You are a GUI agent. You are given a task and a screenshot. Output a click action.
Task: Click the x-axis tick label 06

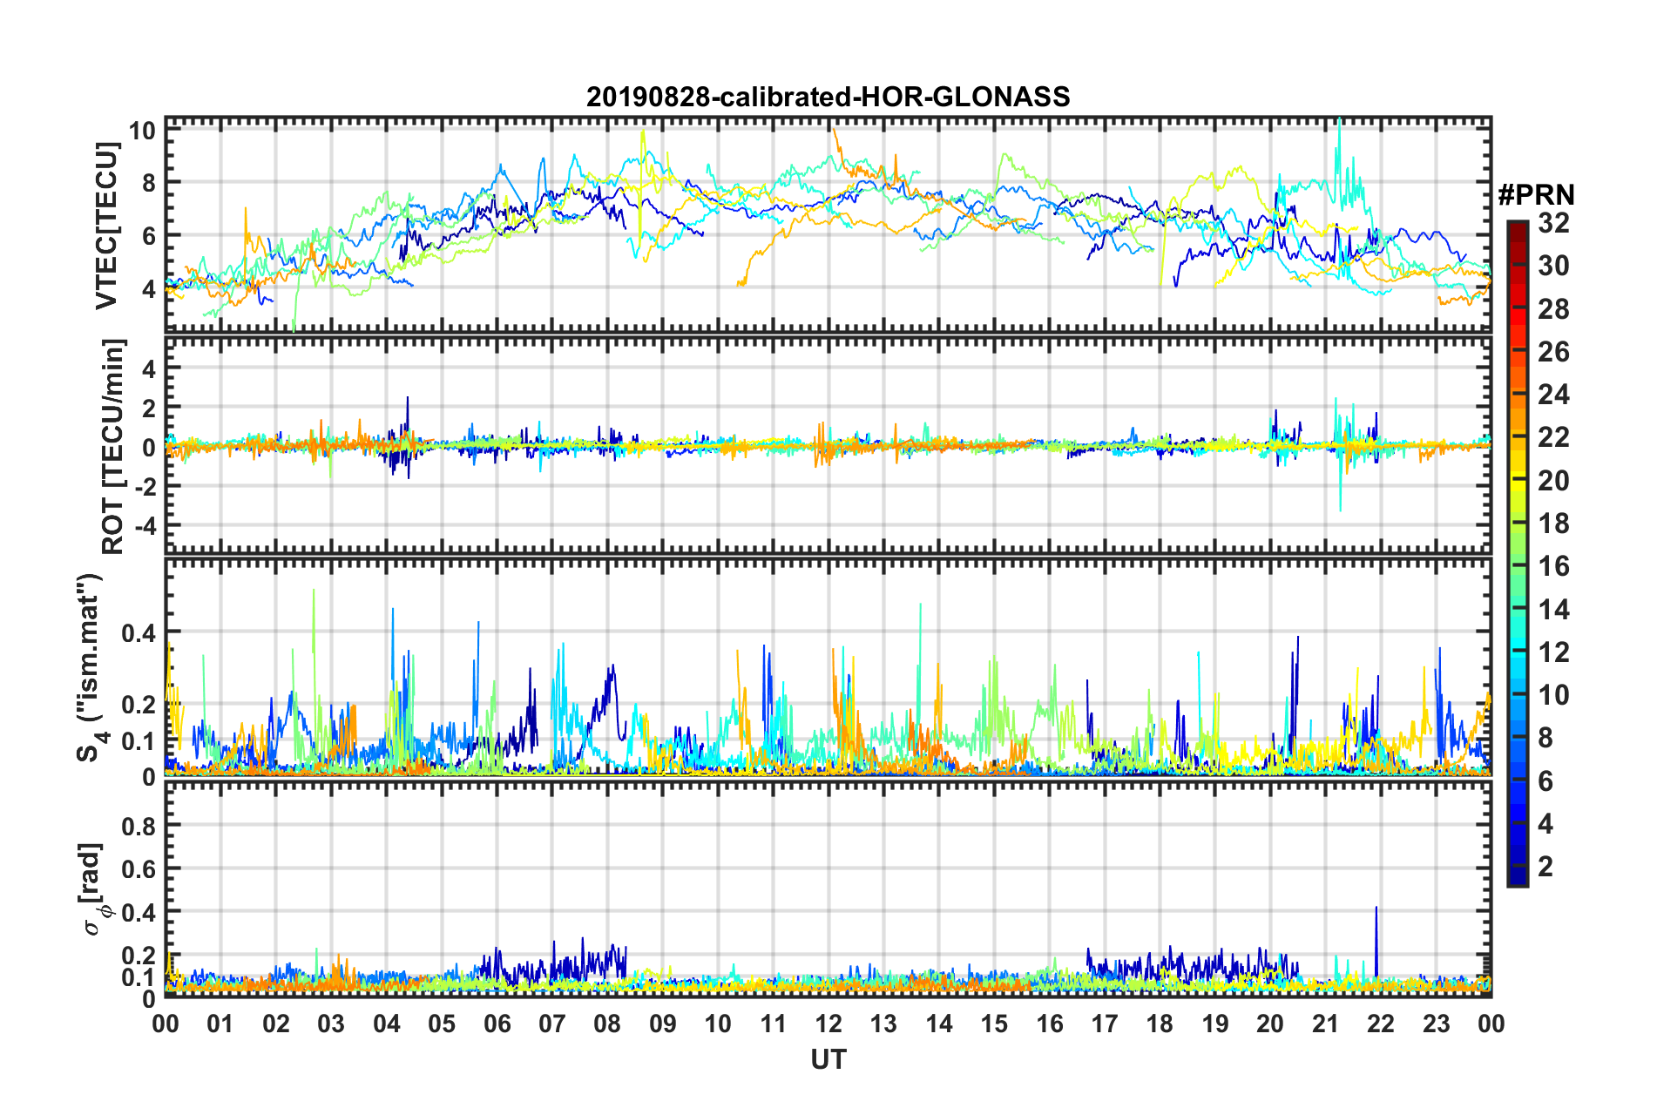click(497, 1024)
